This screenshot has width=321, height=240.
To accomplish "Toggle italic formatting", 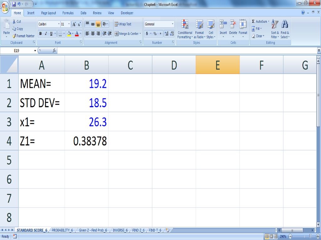I will pos(46,34).
